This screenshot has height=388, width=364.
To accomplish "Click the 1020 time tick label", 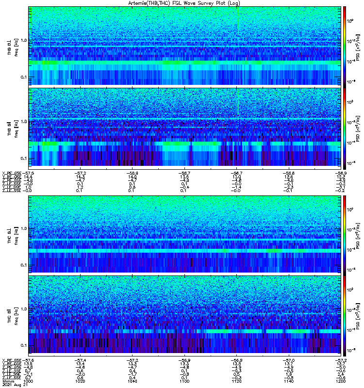I will point(80,381).
